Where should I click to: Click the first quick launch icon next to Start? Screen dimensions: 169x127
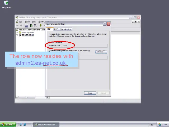[21, 124]
